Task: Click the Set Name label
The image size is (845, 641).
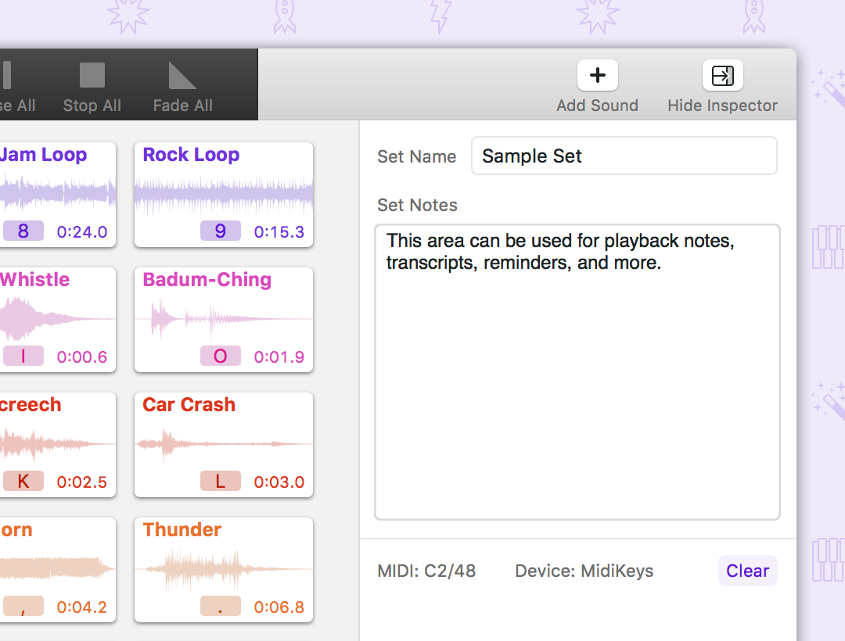Action: click(416, 156)
